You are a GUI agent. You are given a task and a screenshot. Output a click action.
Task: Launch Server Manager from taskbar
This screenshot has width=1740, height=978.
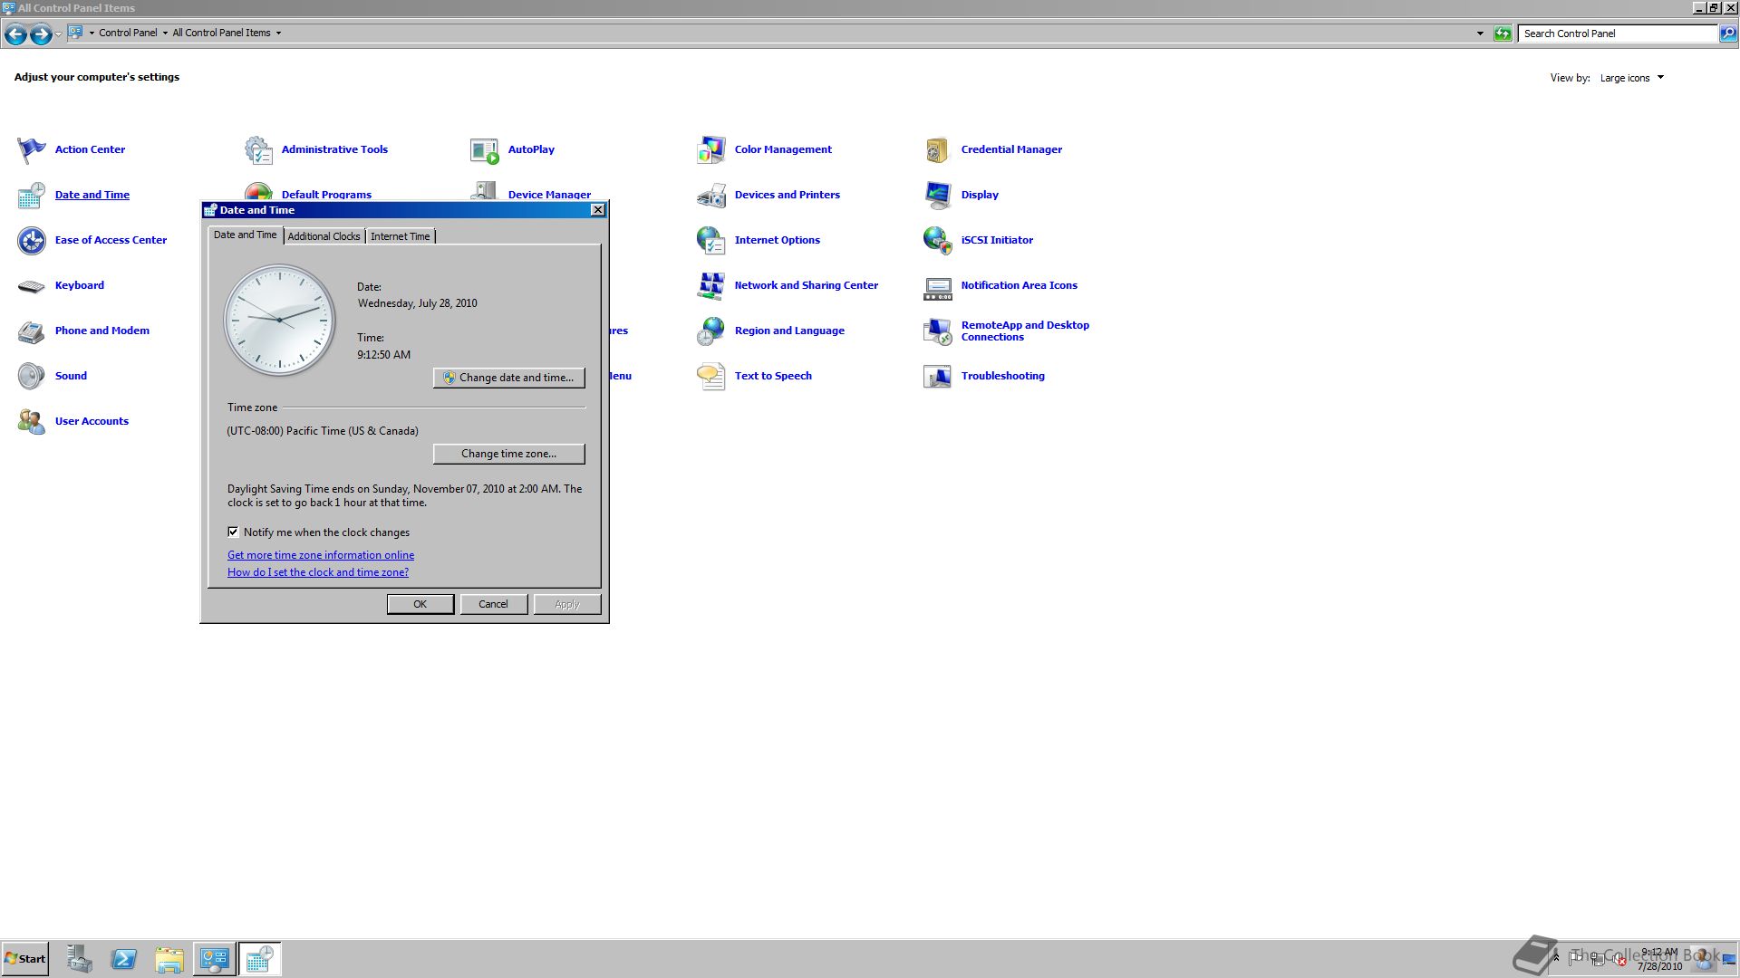[x=79, y=959]
